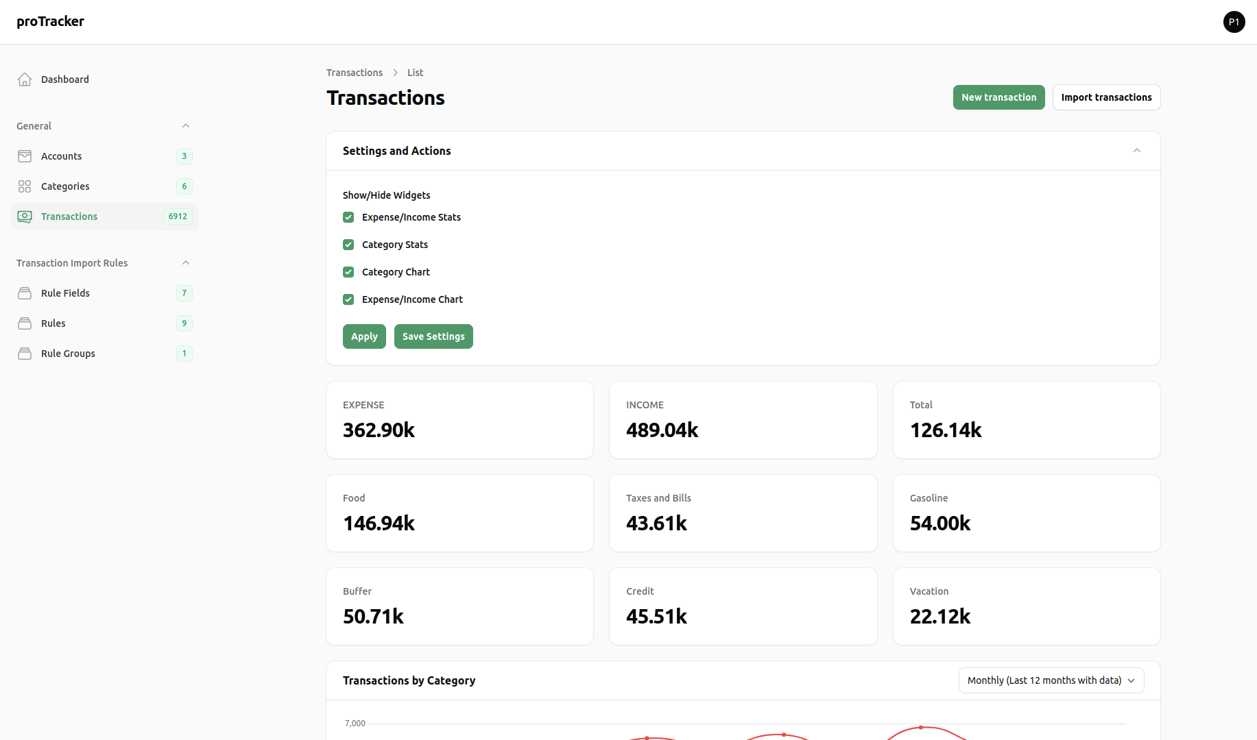Click the Categories grid icon
Screen dimensions: 1257x740
pyautogui.click(x=25, y=186)
